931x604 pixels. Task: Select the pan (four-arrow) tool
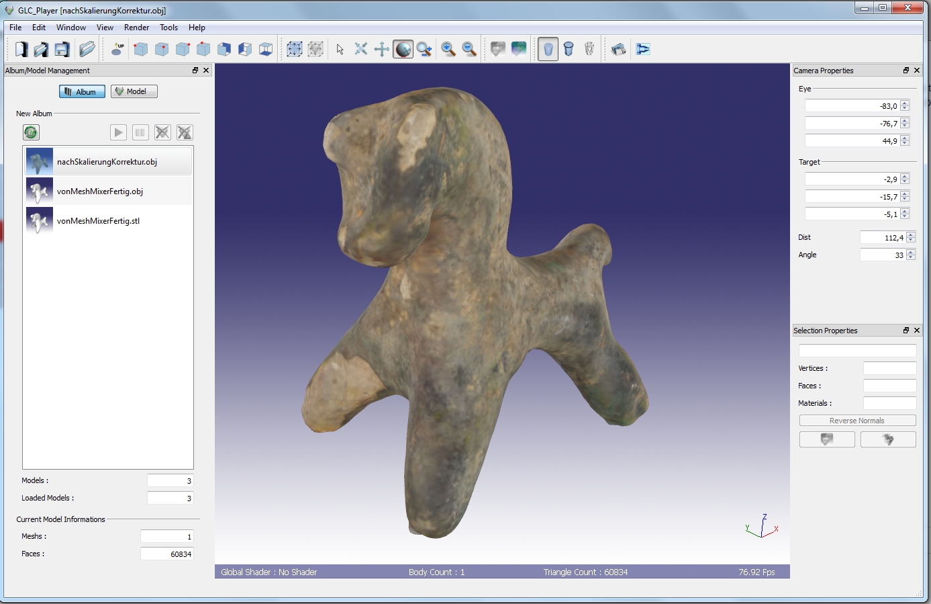pos(381,49)
